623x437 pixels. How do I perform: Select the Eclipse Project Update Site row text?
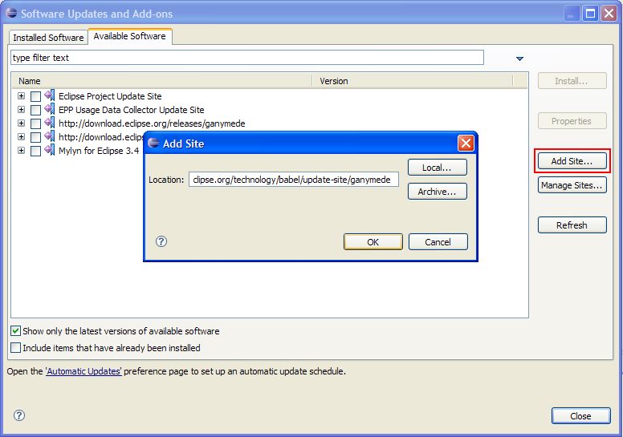[x=110, y=96]
